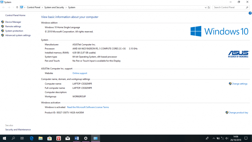The width and height of the screenshot is (252, 142).
Task: Open the People icon in system tray
Action: click(207, 138)
